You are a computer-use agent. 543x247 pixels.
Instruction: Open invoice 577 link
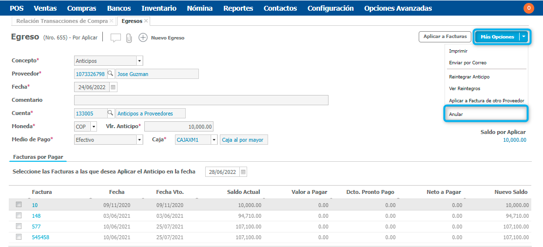(37, 227)
